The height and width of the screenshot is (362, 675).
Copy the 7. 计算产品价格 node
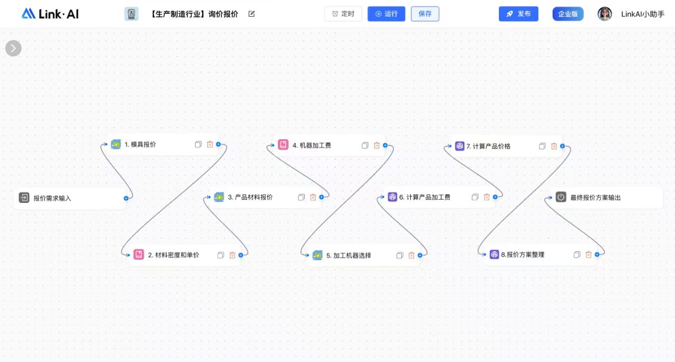pyautogui.click(x=542, y=146)
